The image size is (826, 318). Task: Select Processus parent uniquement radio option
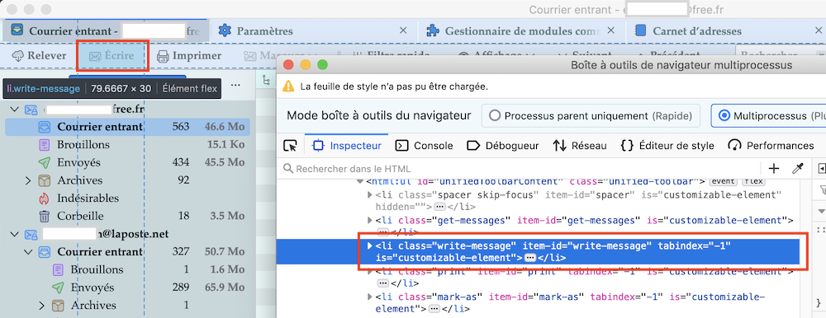point(494,115)
